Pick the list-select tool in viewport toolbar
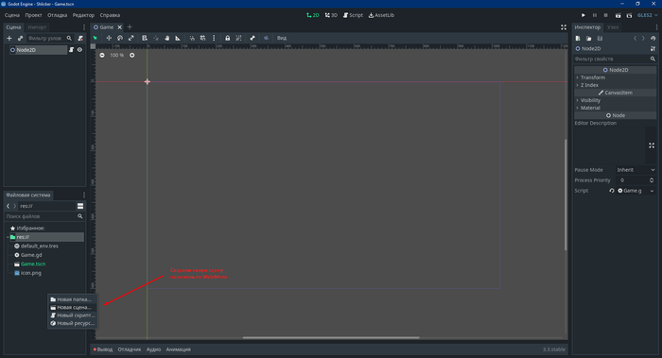 pos(145,38)
